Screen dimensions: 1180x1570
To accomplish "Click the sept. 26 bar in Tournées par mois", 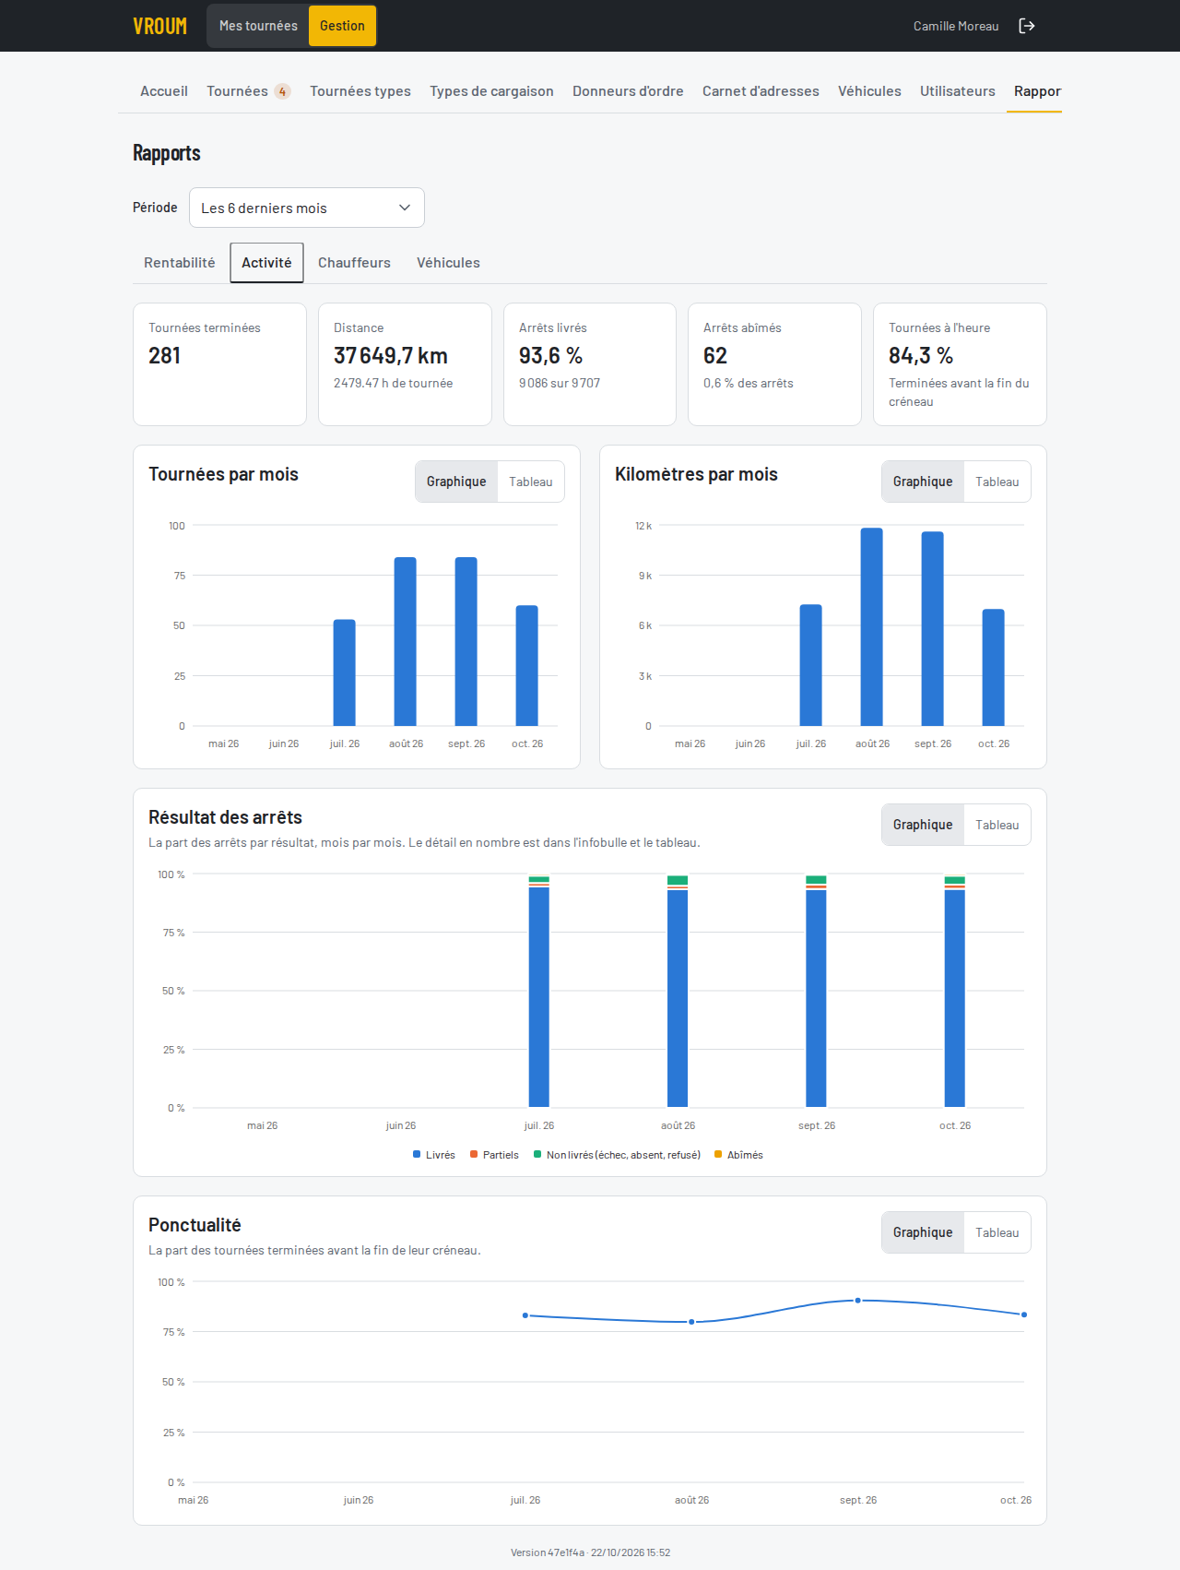I will [x=466, y=641].
